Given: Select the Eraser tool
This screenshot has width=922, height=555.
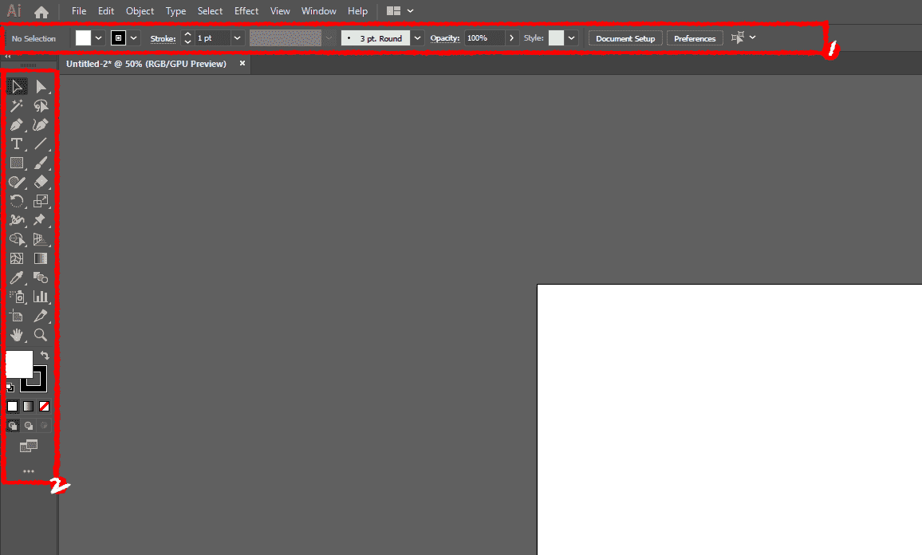Looking at the screenshot, I should click(x=41, y=182).
